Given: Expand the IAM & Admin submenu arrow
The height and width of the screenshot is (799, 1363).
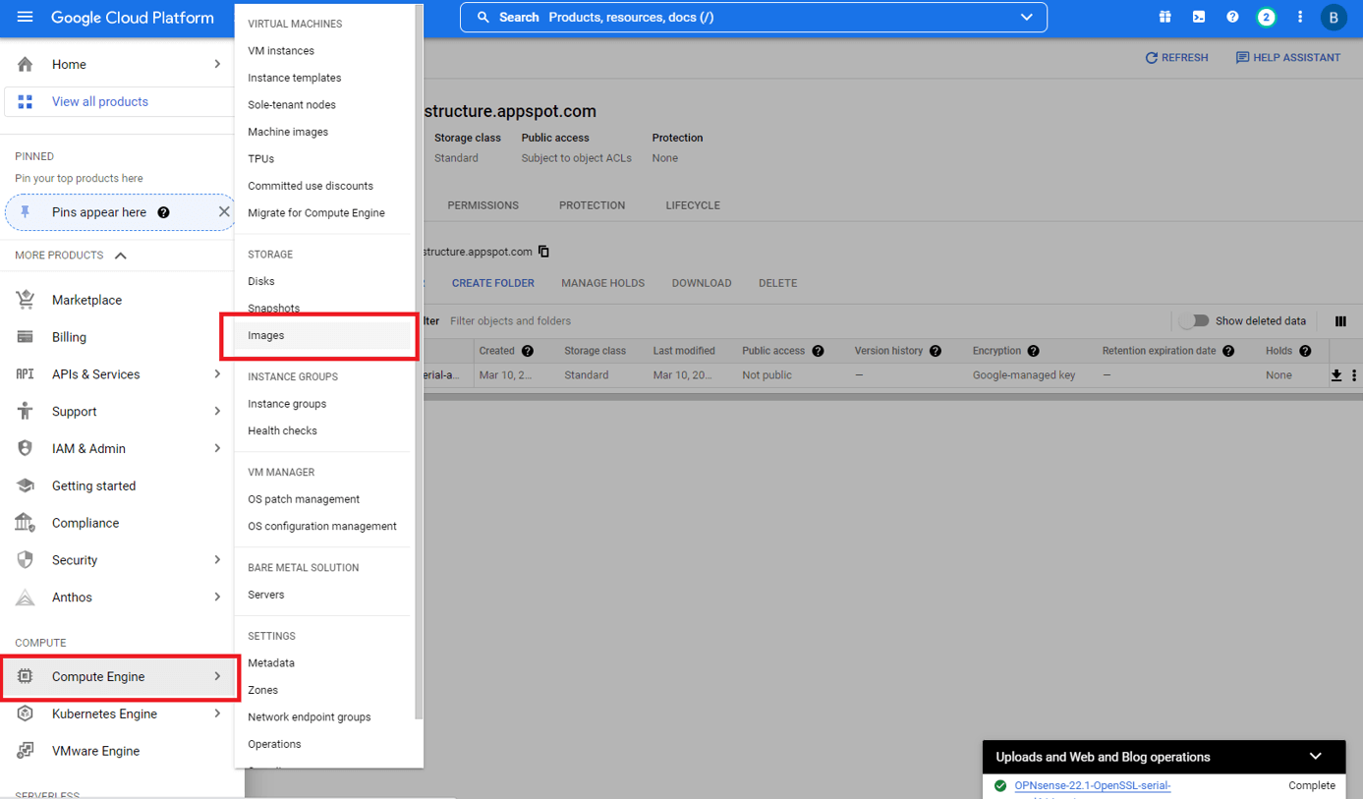Looking at the screenshot, I should coord(217,448).
